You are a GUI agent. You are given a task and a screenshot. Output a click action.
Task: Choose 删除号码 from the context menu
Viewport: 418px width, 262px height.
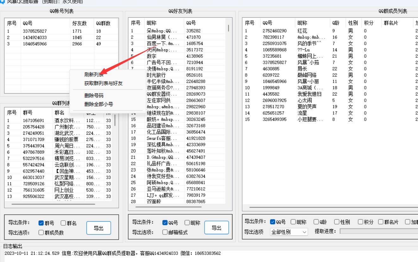click(x=94, y=95)
